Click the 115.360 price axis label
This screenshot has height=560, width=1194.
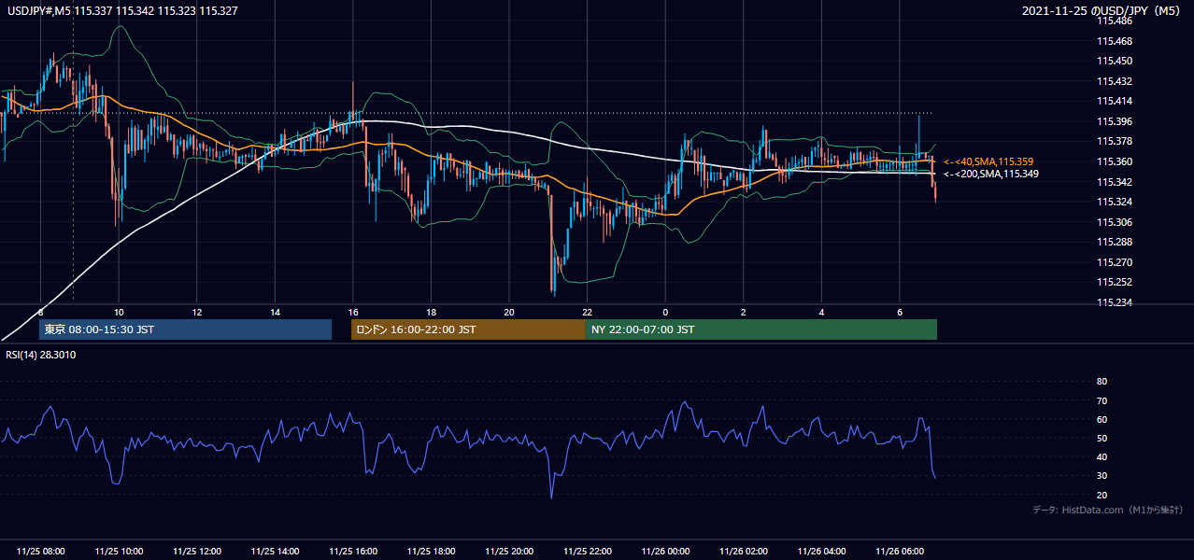click(x=1114, y=161)
